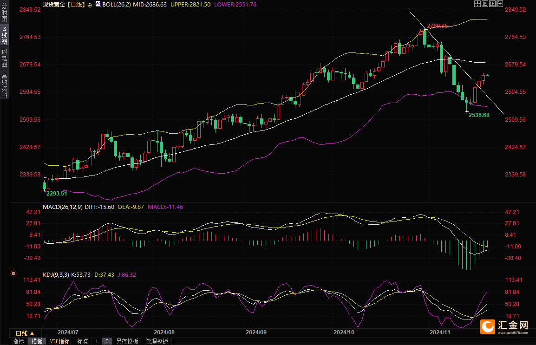Click the left axis 2424.57 price label

[x=30, y=147]
